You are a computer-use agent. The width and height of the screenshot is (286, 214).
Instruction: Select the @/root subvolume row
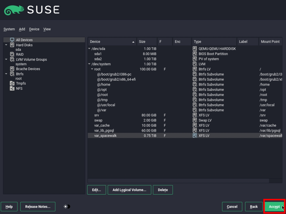tap(185, 95)
